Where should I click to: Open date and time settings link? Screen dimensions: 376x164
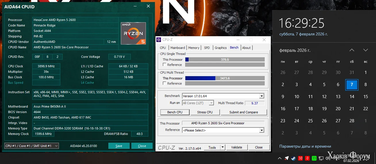[305, 146]
